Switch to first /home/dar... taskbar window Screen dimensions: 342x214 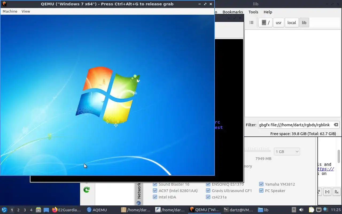click(x=136, y=210)
